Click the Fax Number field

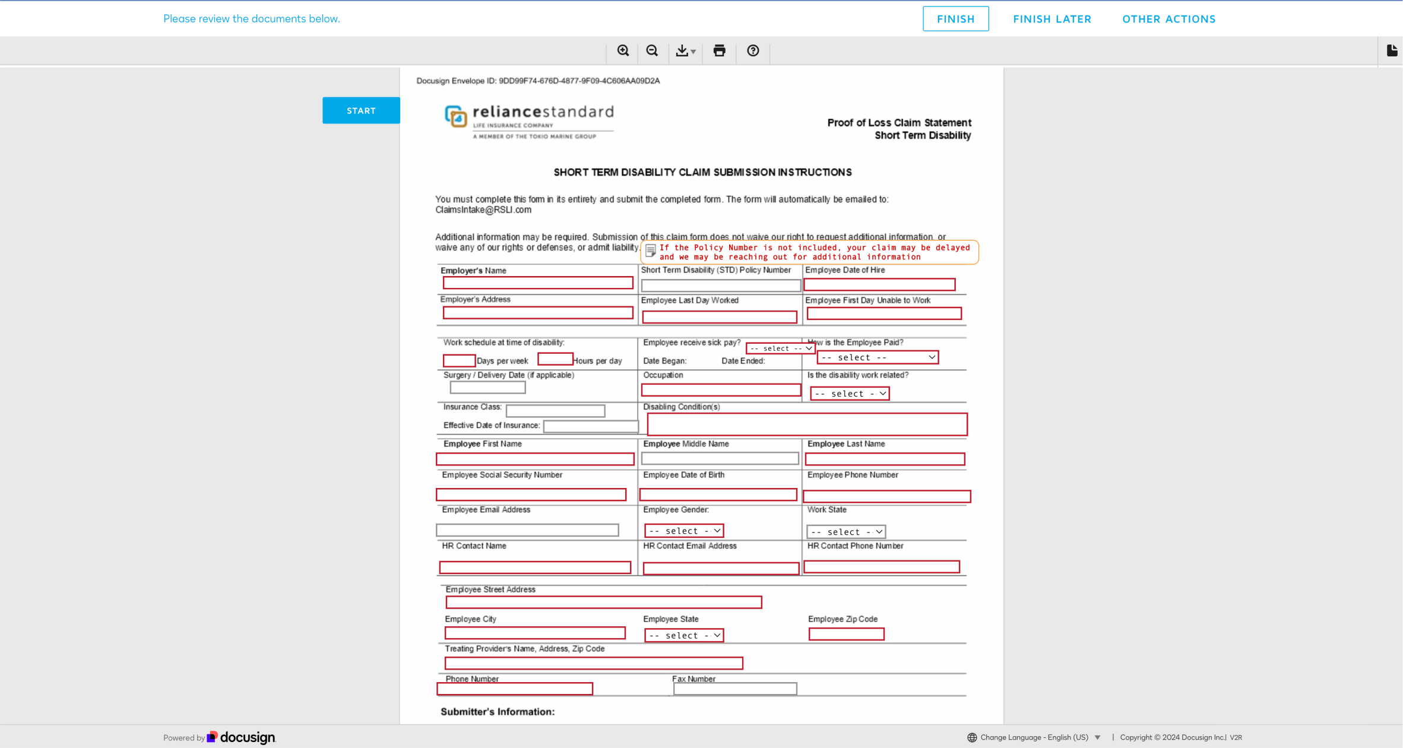735,689
